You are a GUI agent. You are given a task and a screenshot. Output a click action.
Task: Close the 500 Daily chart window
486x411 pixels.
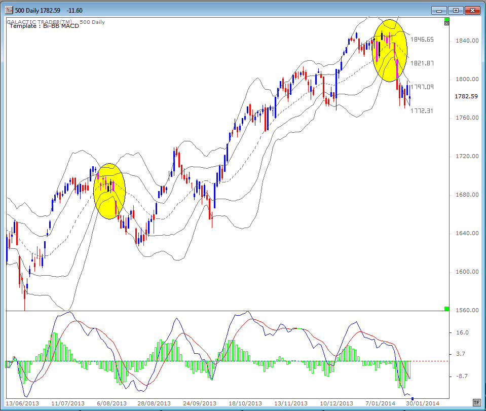[472, 11]
